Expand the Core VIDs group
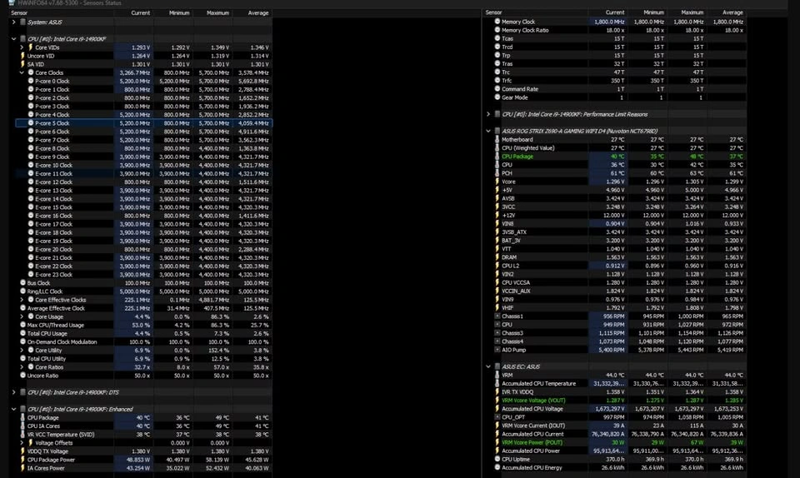This screenshot has width=800, height=478. (22, 47)
